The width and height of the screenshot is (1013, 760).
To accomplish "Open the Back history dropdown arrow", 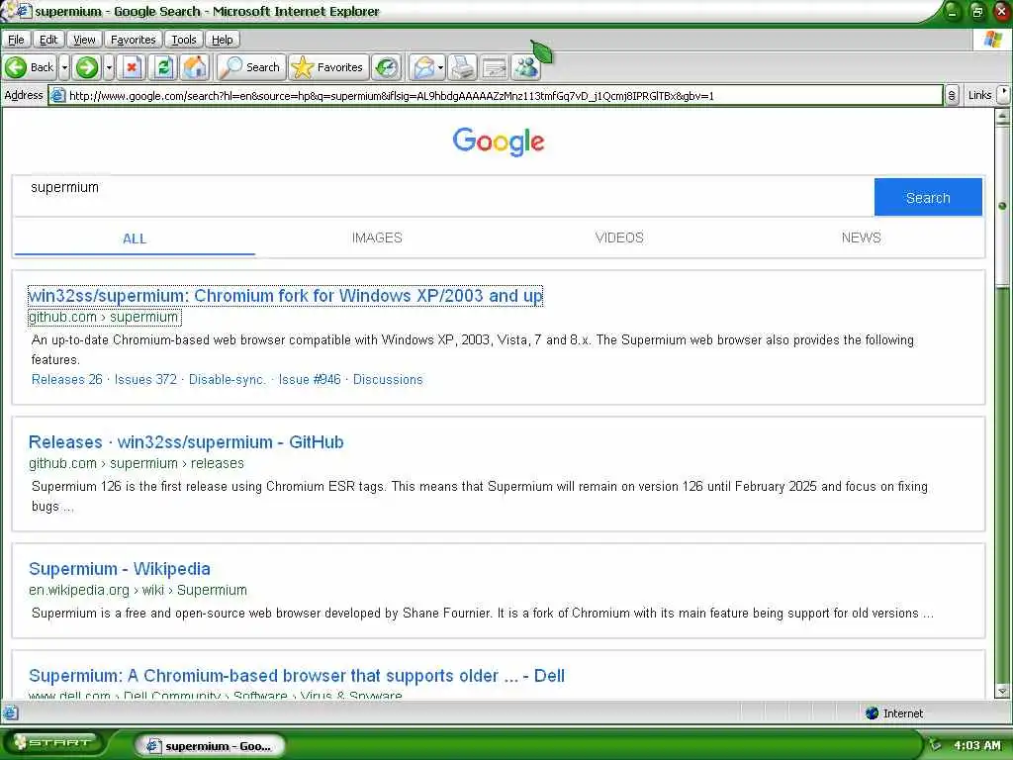I will tap(64, 67).
